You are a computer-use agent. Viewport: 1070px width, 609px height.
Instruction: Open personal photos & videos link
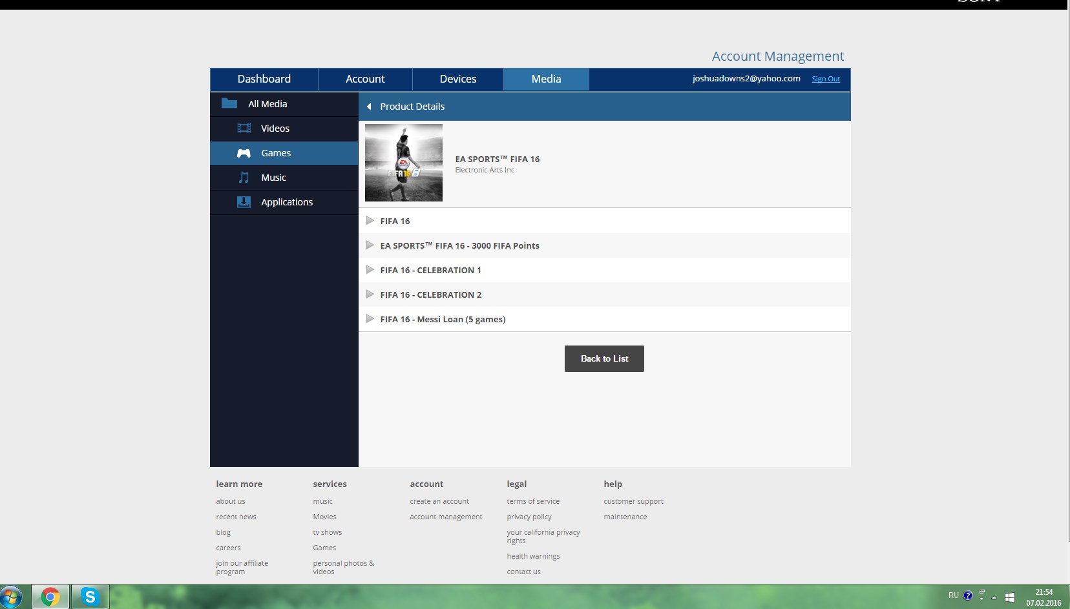coord(343,567)
